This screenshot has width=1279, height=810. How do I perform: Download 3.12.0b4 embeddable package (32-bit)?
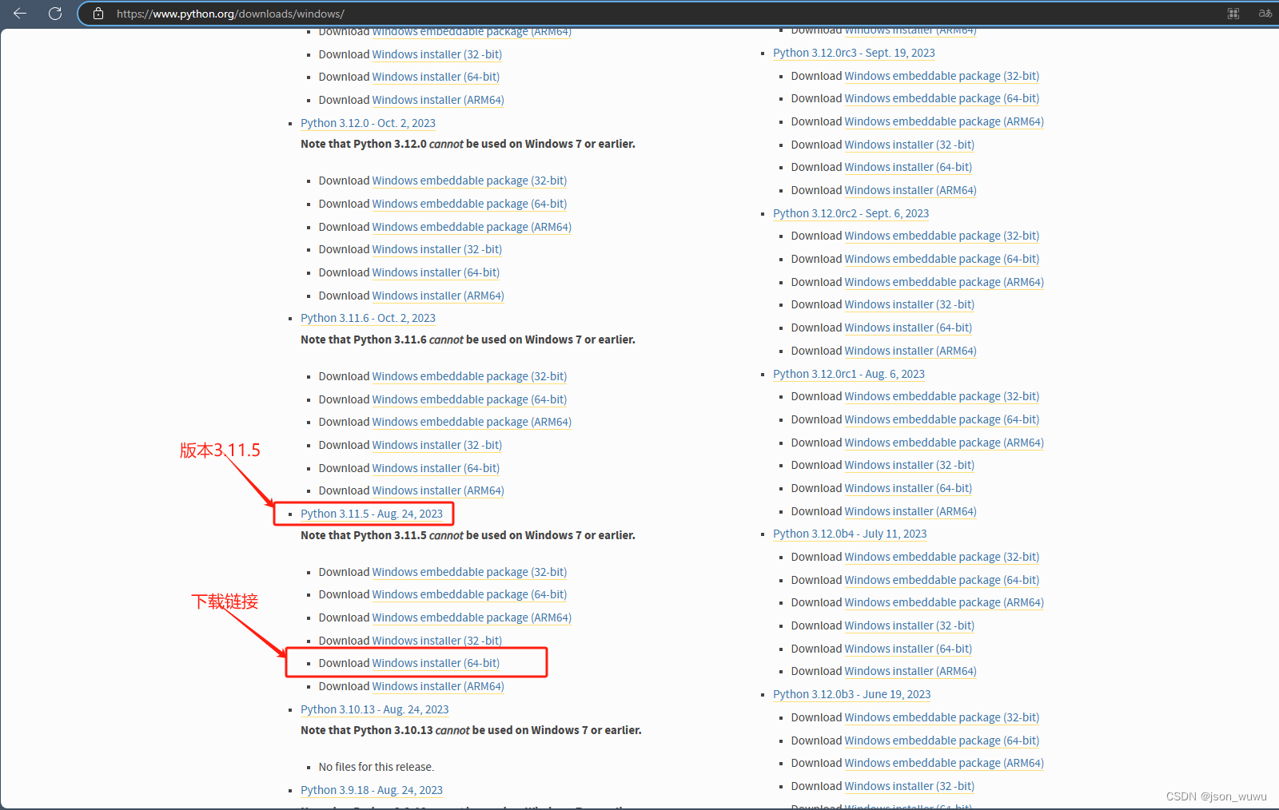pos(942,557)
